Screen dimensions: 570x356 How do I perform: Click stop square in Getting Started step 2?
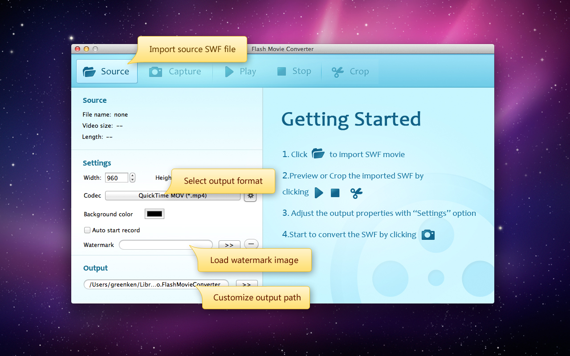(335, 193)
